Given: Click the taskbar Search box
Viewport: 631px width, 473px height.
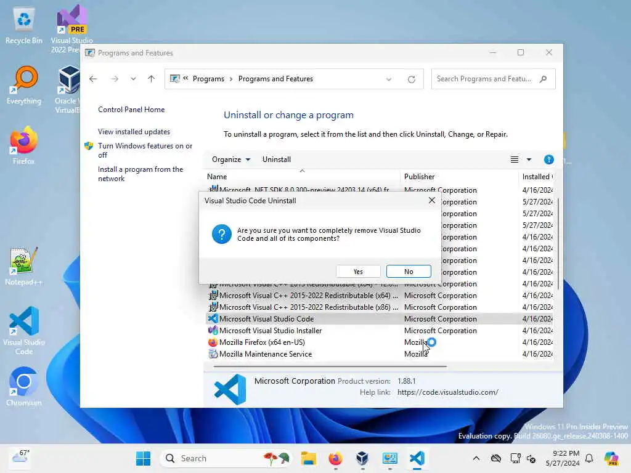Looking at the screenshot, I should pos(226,458).
